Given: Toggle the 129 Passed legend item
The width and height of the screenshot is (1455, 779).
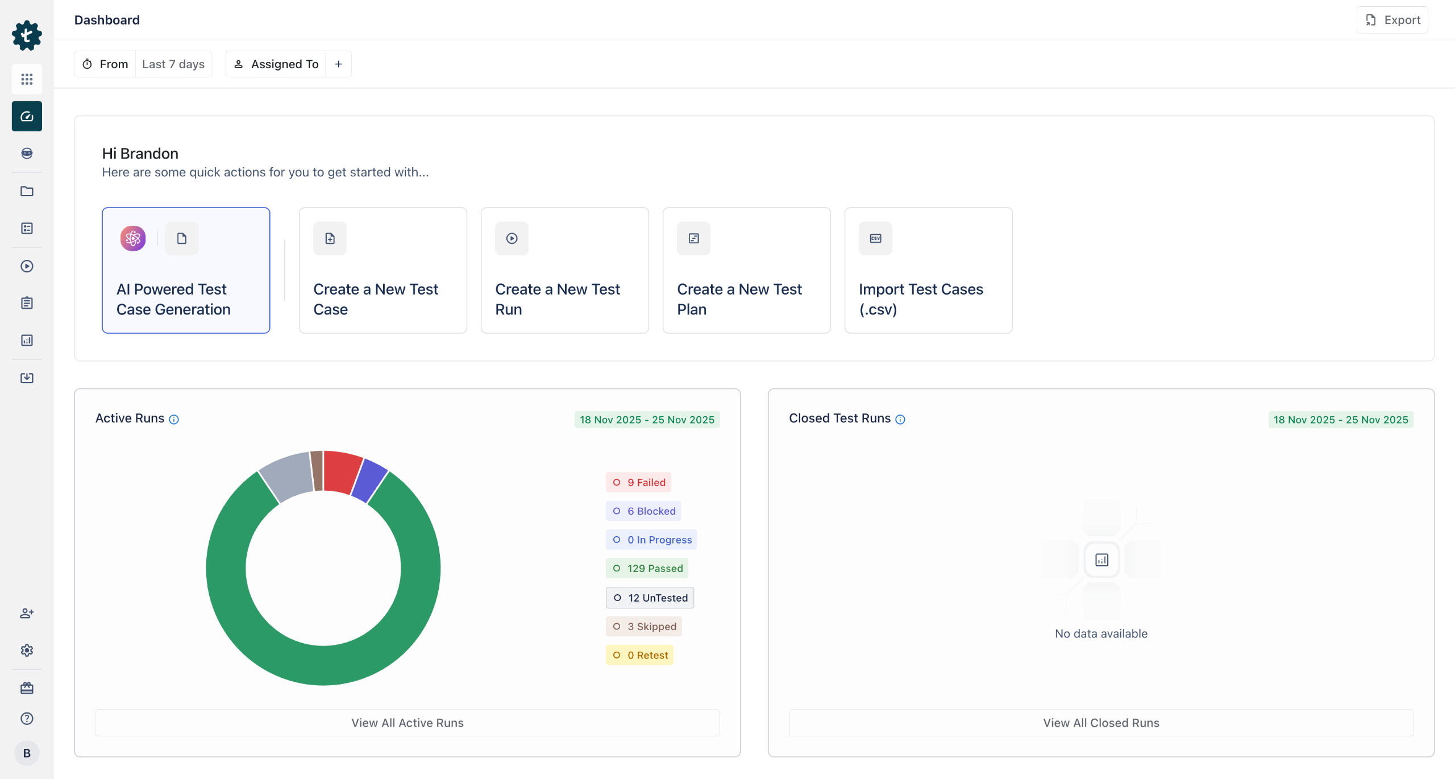Looking at the screenshot, I should (647, 568).
